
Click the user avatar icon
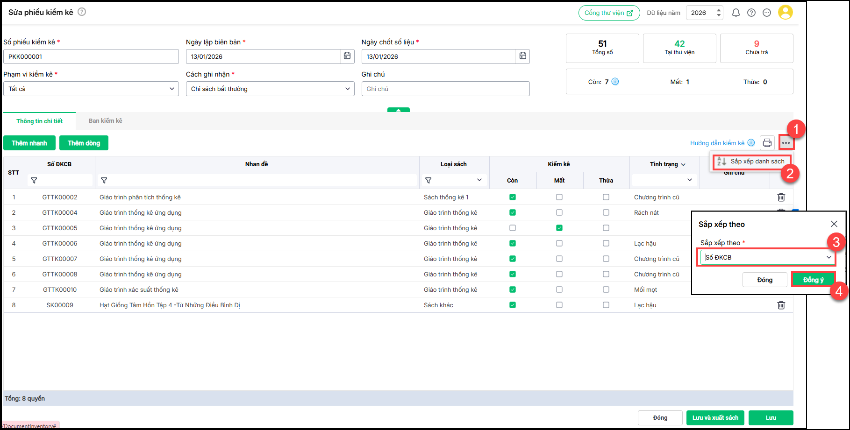[785, 13]
